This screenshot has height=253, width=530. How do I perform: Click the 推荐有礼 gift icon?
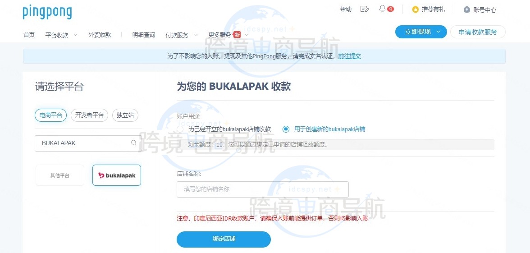[x=416, y=9]
